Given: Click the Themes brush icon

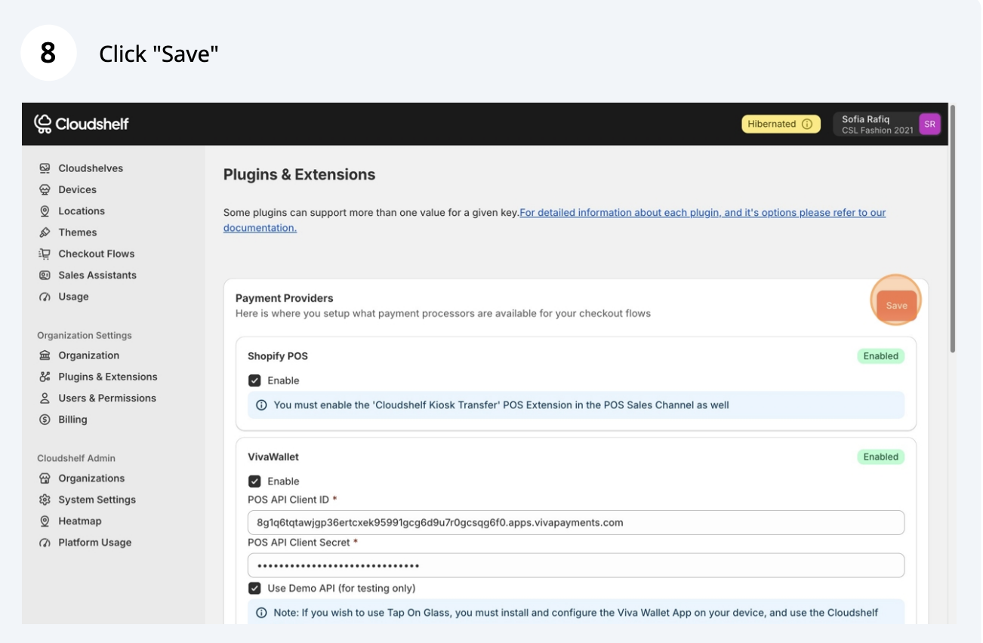Looking at the screenshot, I should pyautogui.click(x=45, y=232).
